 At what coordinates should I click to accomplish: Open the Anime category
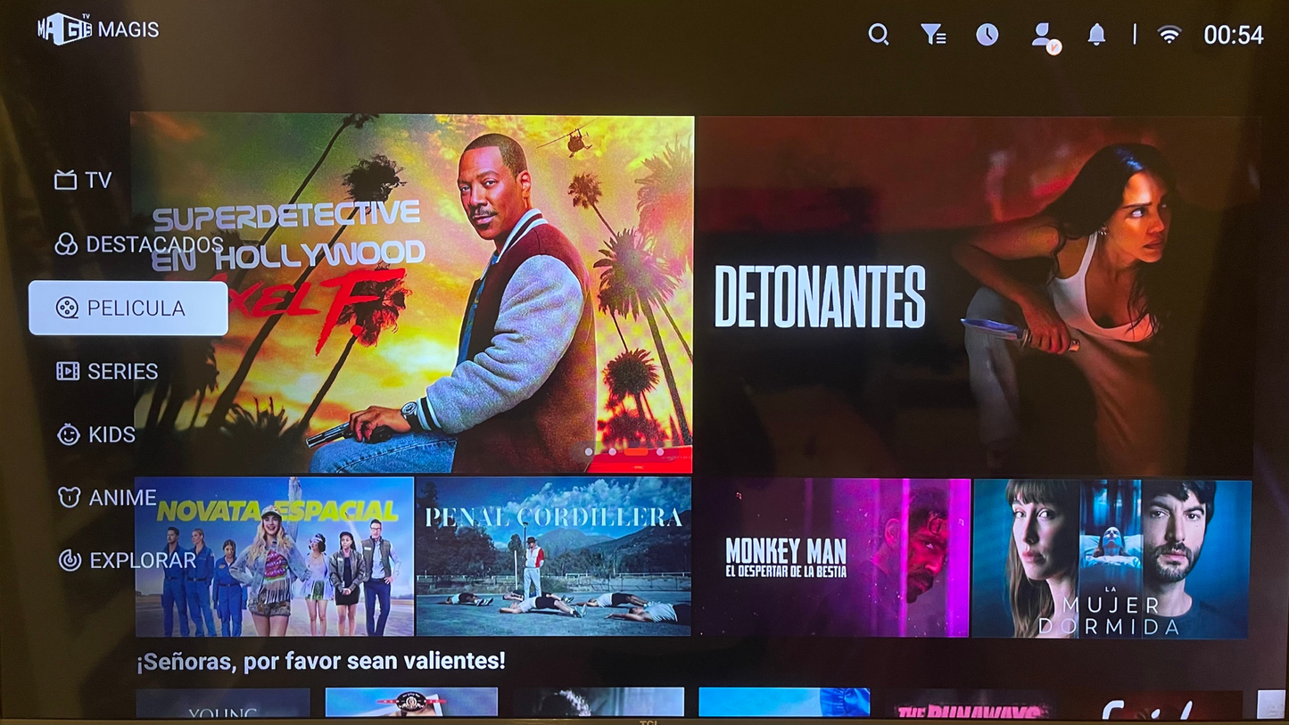(107, 498)
